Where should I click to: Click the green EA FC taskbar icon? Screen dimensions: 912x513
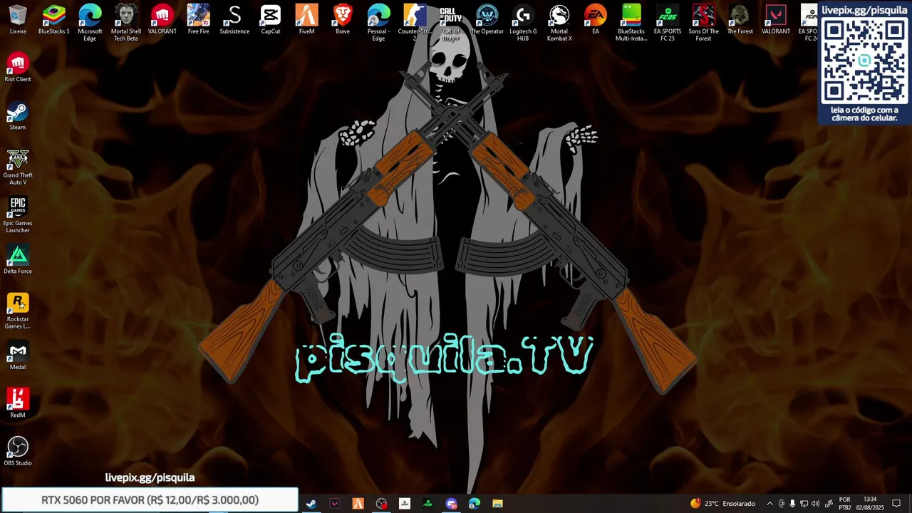click(427, 504)
